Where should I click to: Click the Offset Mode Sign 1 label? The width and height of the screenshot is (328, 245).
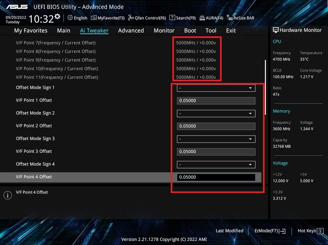pos(35,88)
